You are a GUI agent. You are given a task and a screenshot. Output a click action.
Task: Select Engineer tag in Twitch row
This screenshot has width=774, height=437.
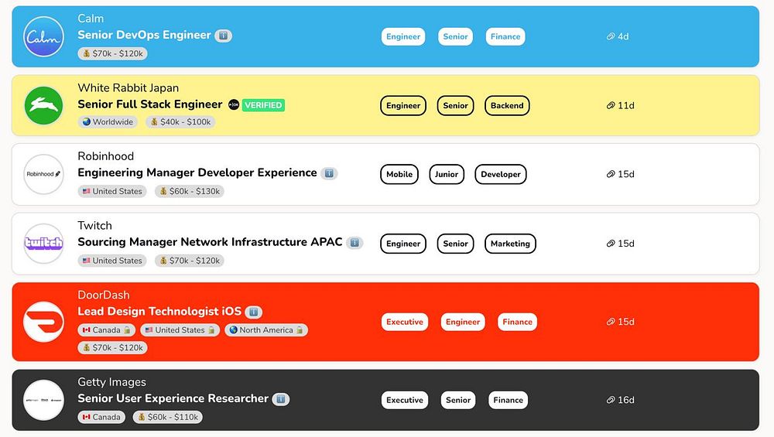(403, 244)
